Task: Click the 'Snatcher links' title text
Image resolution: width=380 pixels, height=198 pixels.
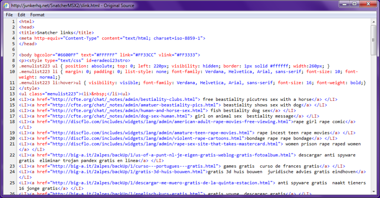Action: [x=55, y=33]
